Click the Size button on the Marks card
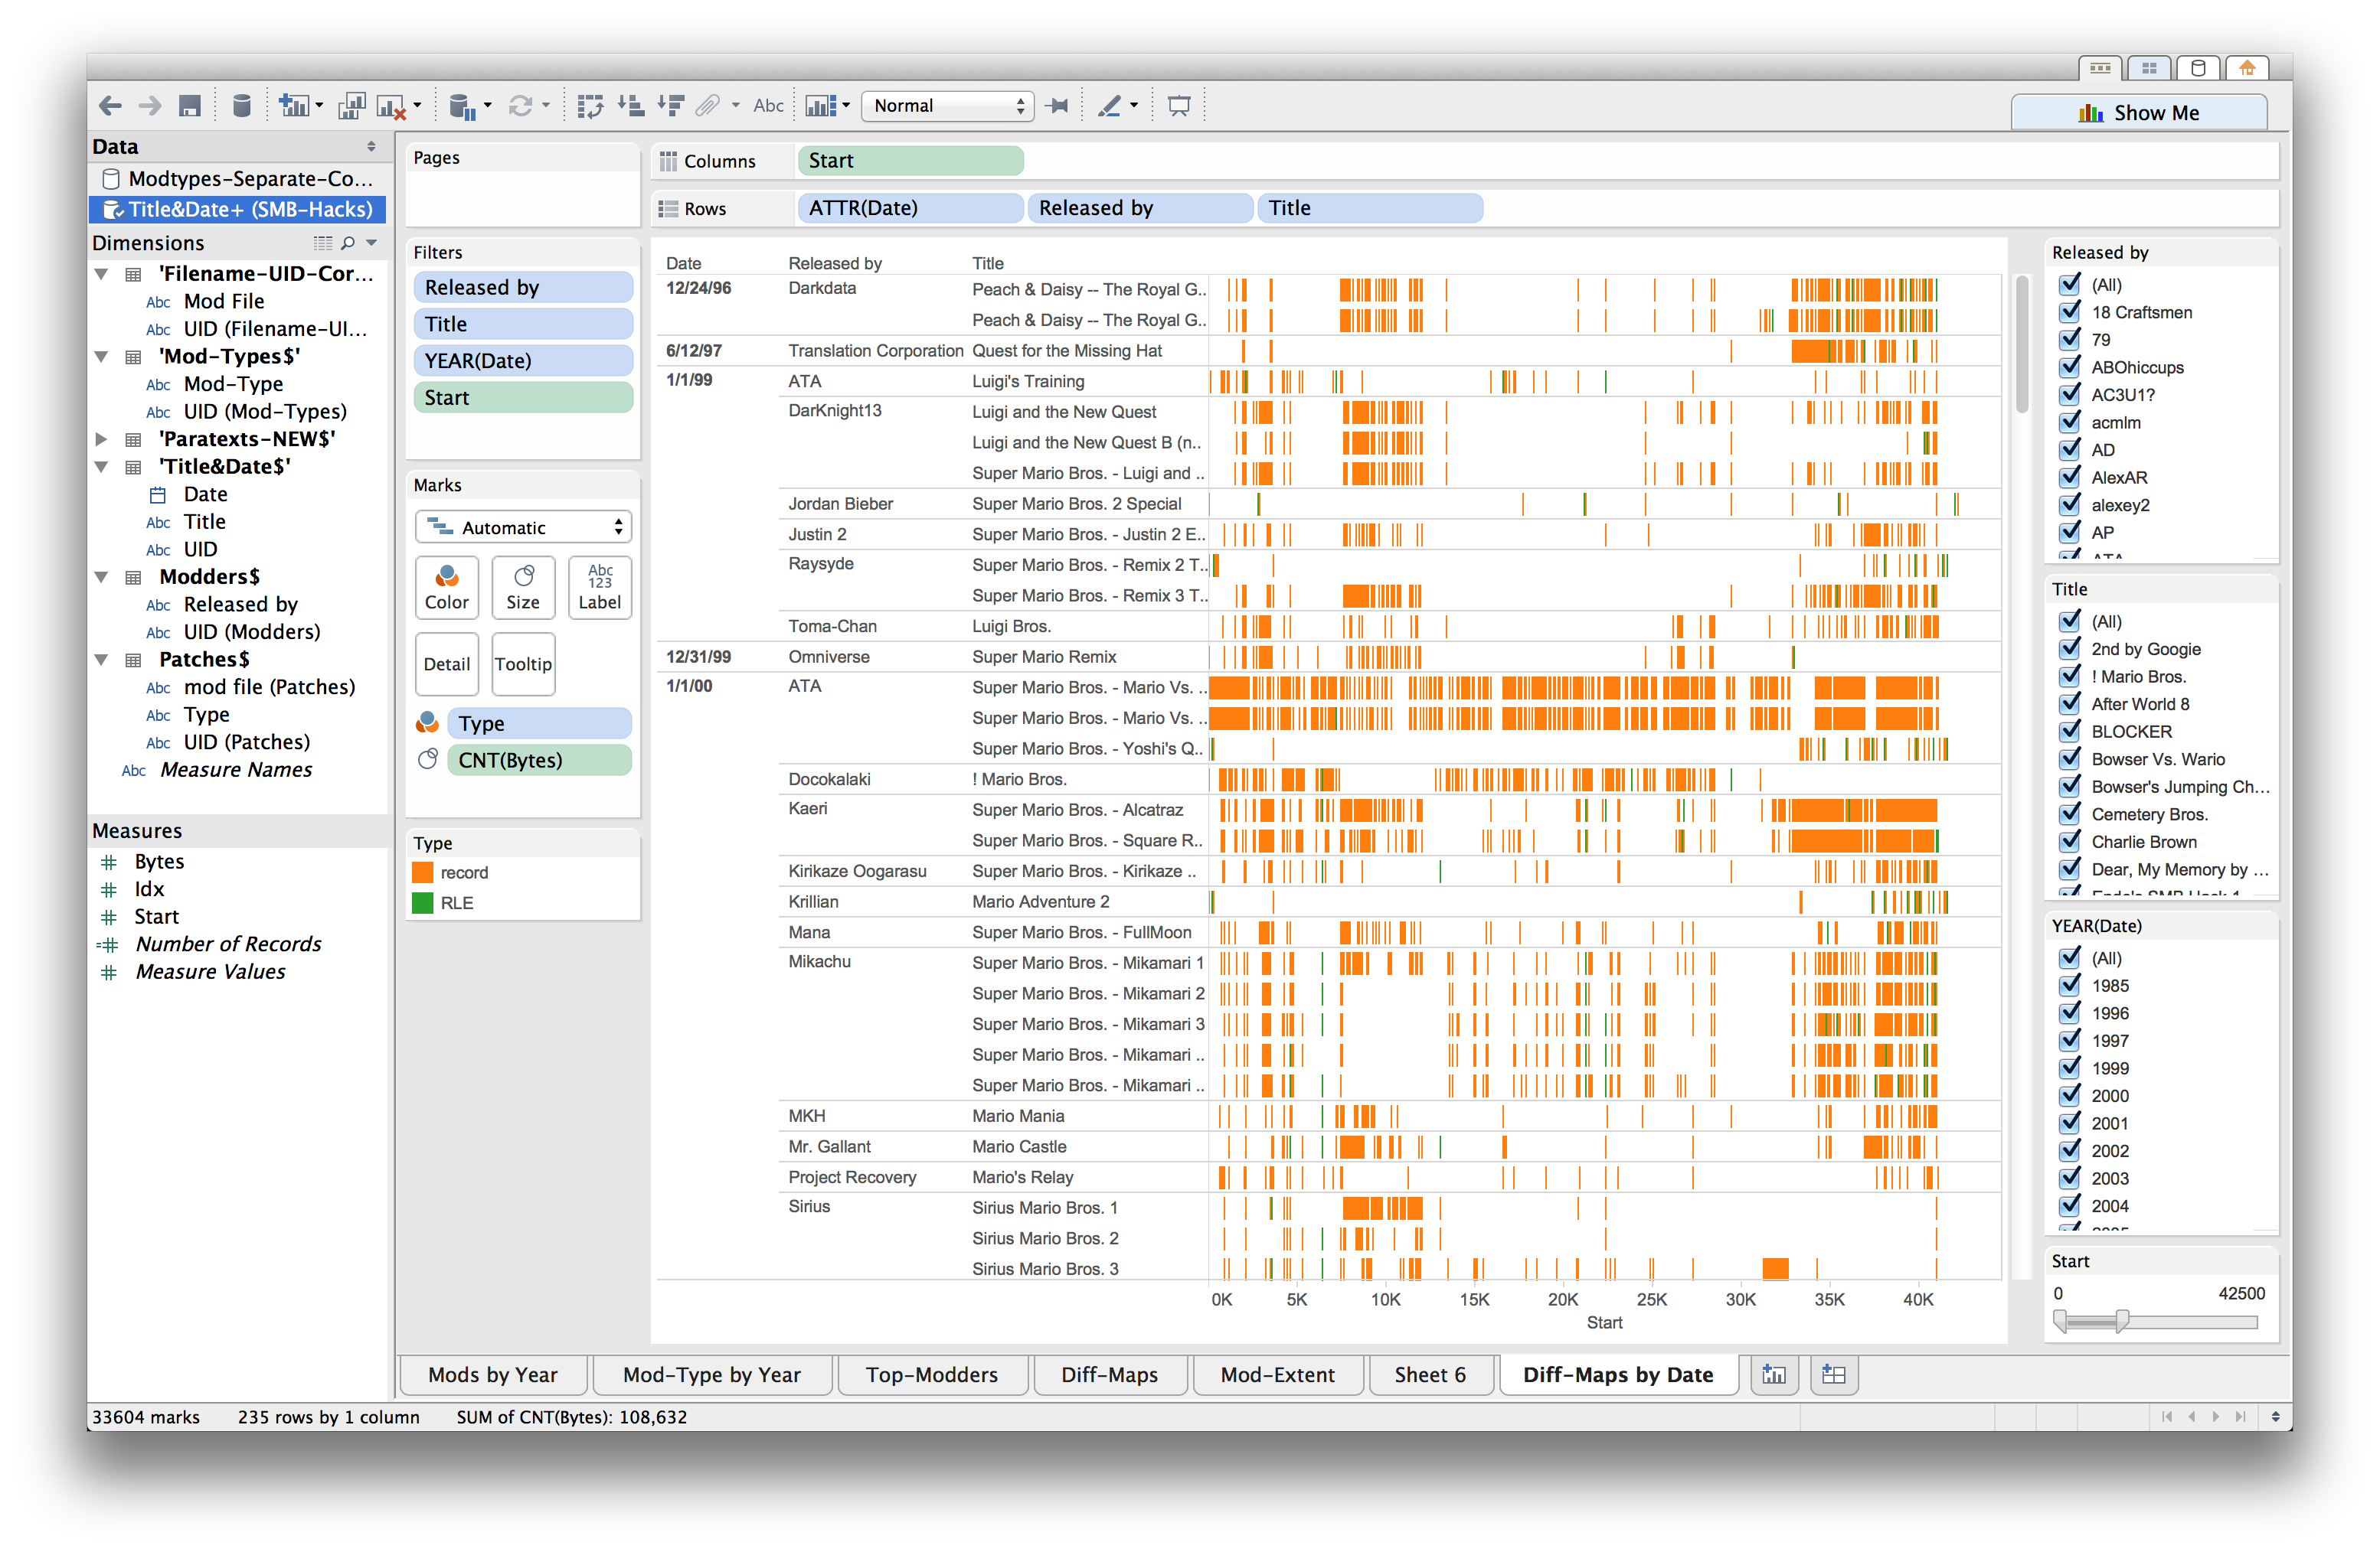The width and height of the screenshot is (2380, 1552). tap(523, 588)
